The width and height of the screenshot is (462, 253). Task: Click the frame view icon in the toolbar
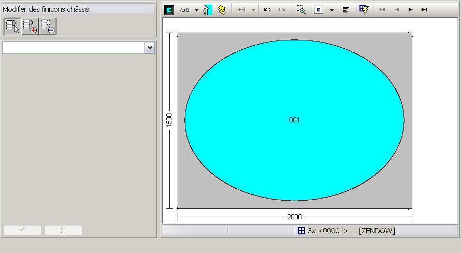pyautogui.click(x=169, y=10)
